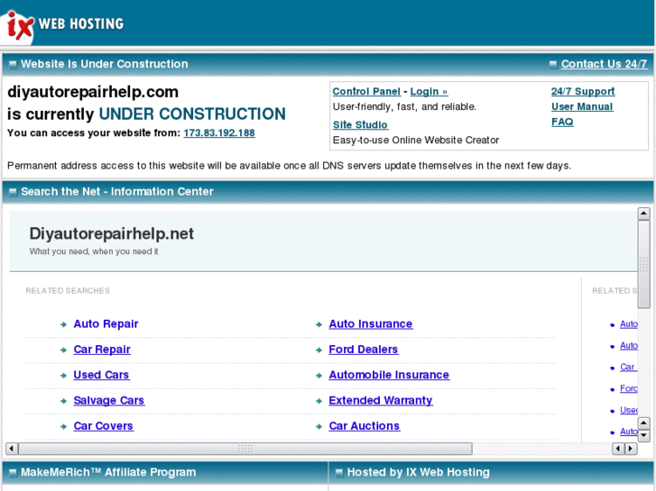Open the Auto Repair related search
The width and height of the screenshot is (656, 491).
106,323
